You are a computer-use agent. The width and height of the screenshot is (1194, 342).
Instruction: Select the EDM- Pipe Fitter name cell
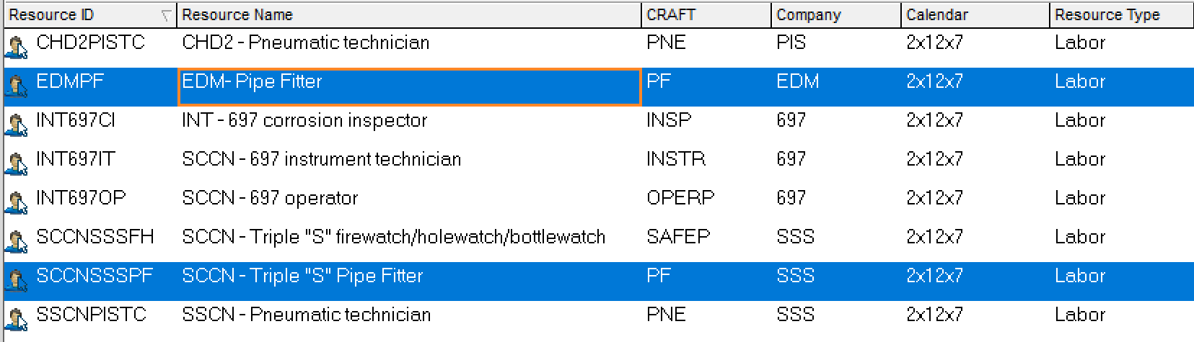pyautogui.click(x=409, y=87)
